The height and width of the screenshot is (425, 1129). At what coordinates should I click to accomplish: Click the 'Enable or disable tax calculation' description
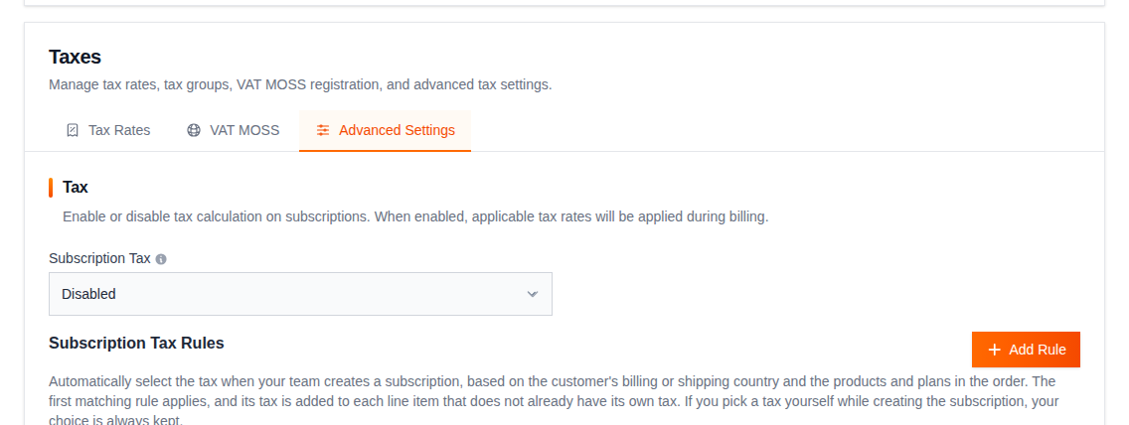pos(415,216)
